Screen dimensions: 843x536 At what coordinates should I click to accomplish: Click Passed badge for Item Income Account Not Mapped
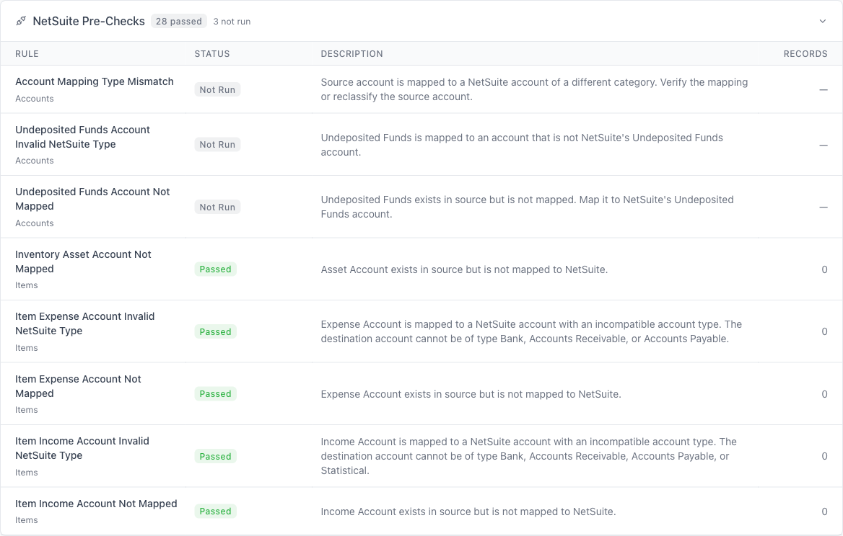coord(215,512)
